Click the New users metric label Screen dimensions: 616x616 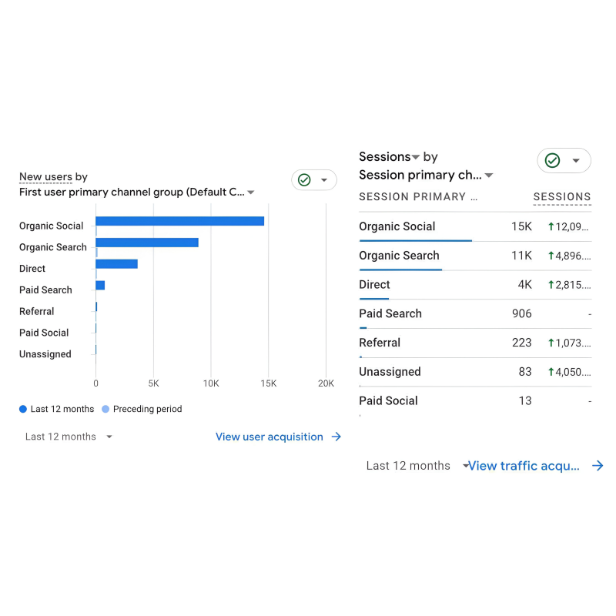click(46, 177)
